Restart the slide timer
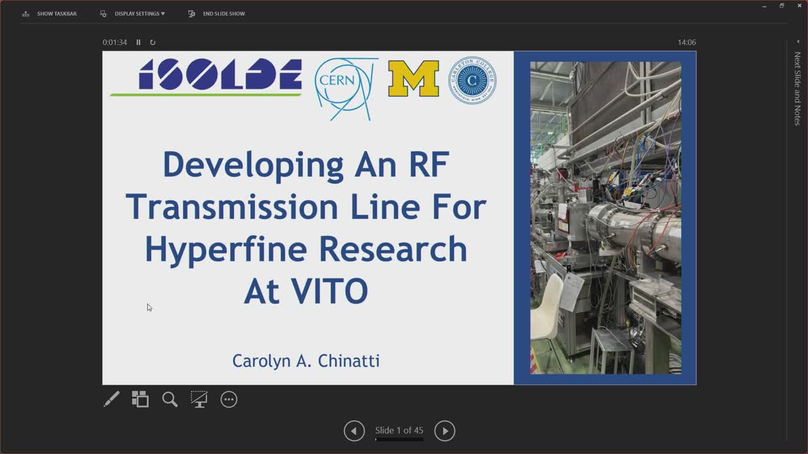 pos(153,42)
